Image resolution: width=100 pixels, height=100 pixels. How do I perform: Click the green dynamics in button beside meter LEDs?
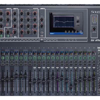8,36
